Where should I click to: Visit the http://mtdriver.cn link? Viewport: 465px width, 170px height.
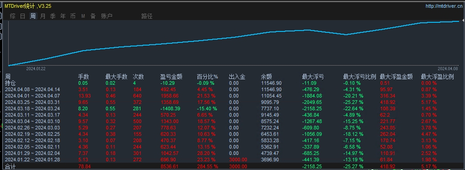444,6
